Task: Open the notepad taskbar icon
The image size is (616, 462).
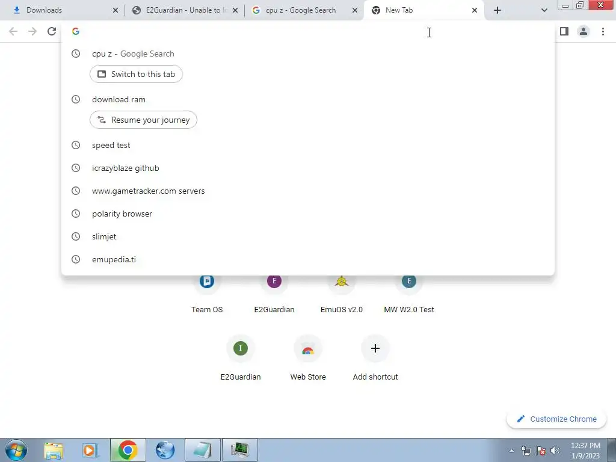Action: click(x=203, y=450)
